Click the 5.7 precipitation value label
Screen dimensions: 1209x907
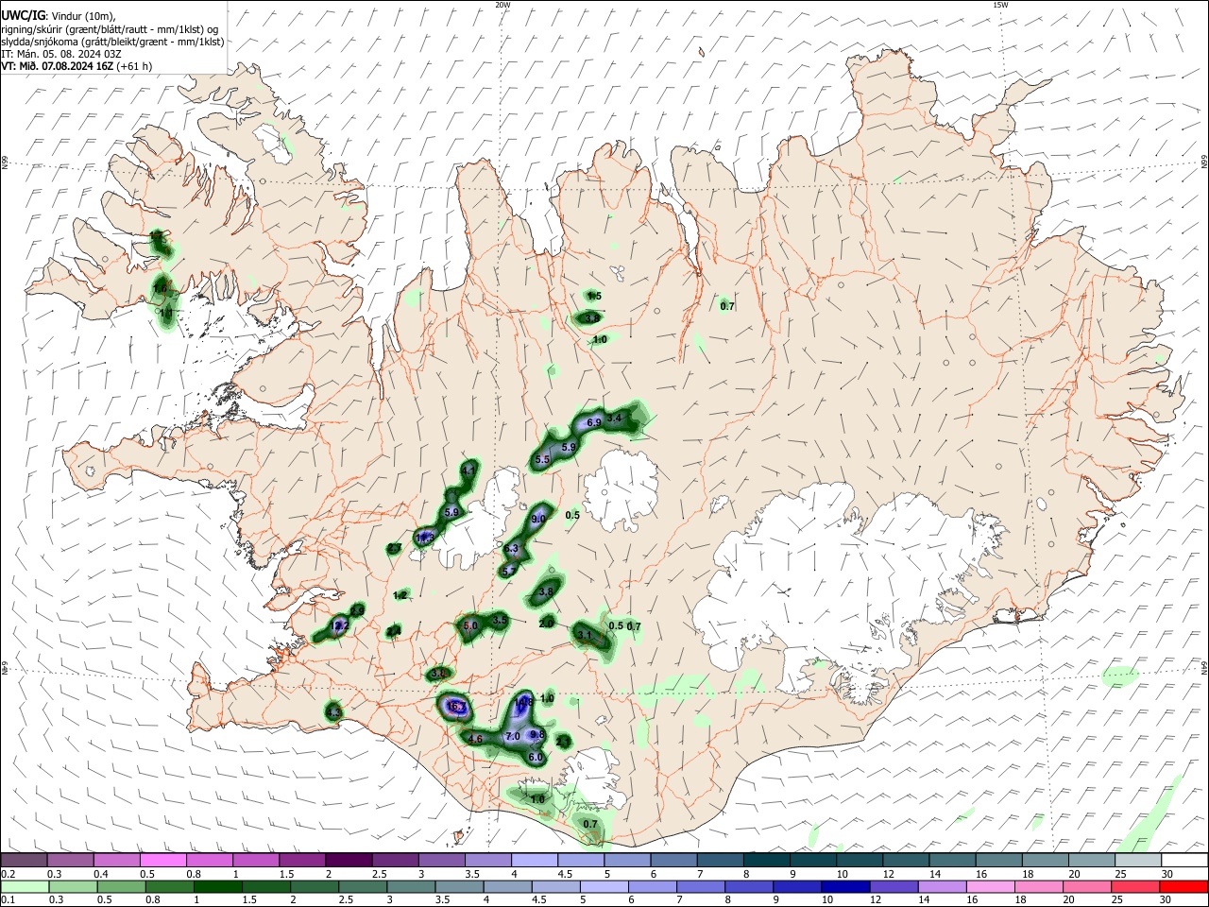[x=509, y=571]
